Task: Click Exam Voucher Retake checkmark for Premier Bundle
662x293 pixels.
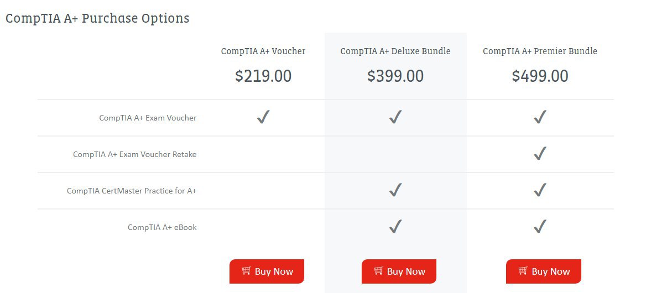Action: pos(540,154)
